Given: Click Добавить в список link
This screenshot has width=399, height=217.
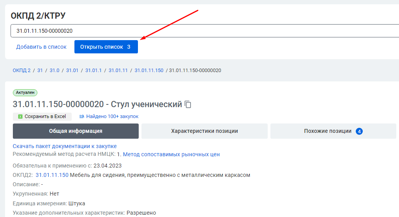Looking at the screenshot, I should click(x=41, y=47).
